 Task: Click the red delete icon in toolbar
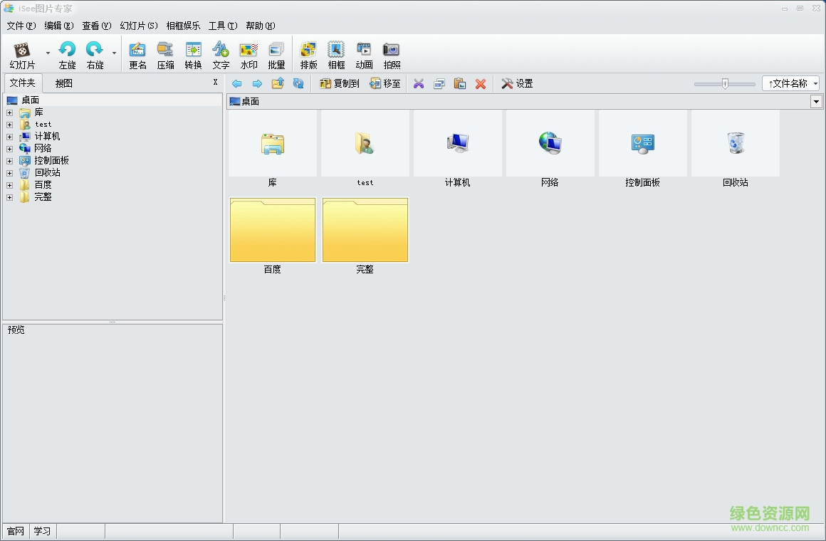[480, 83]
